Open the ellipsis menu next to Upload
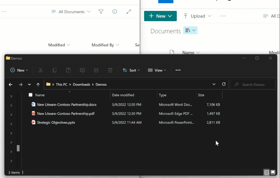 (223, 16)
